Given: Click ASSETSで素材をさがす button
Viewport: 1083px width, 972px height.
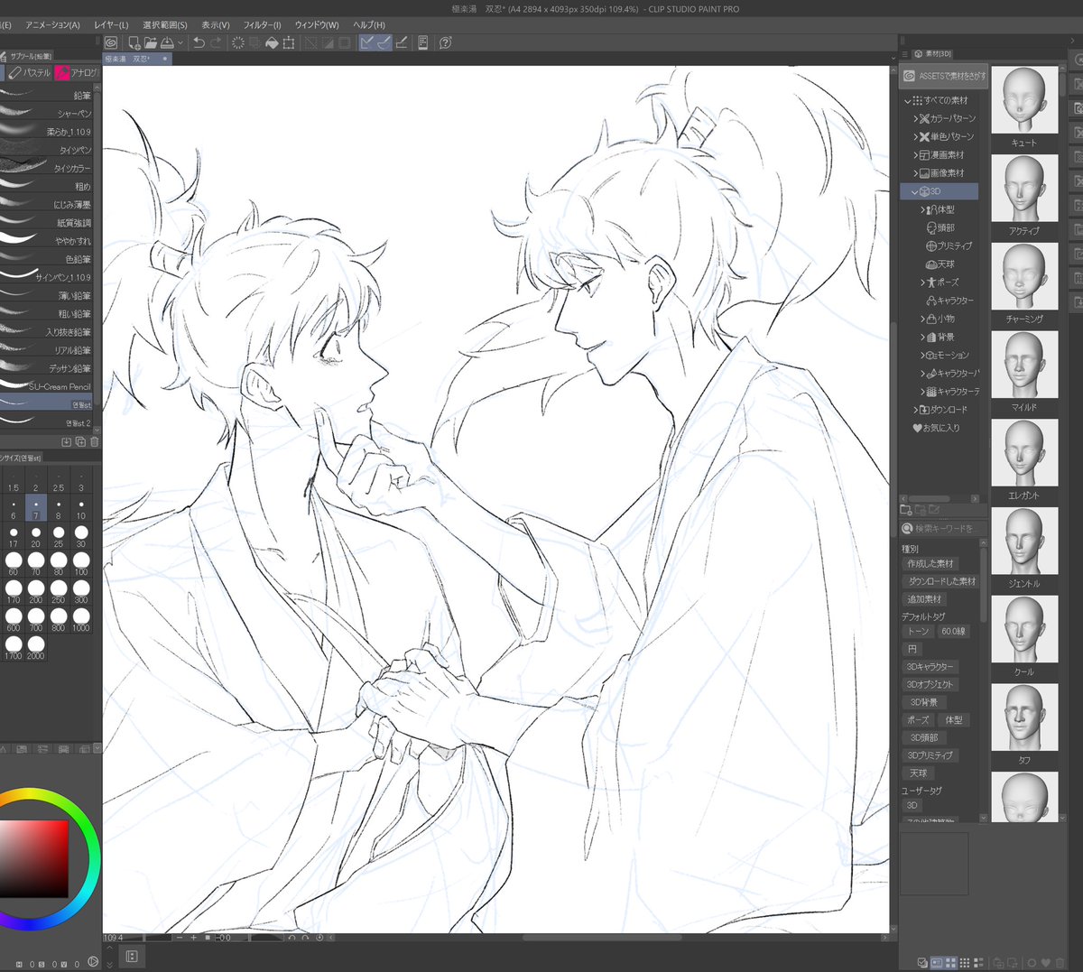Looking at the screenshot, I should click(944, 76).
